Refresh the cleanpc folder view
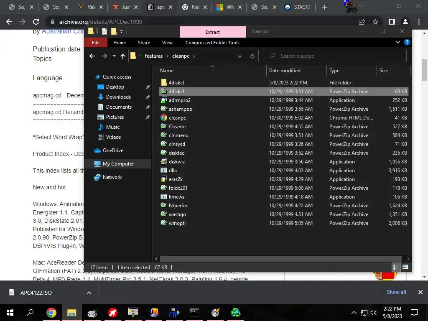This screenshot has width=428, height=321. [x=252, y=56]
